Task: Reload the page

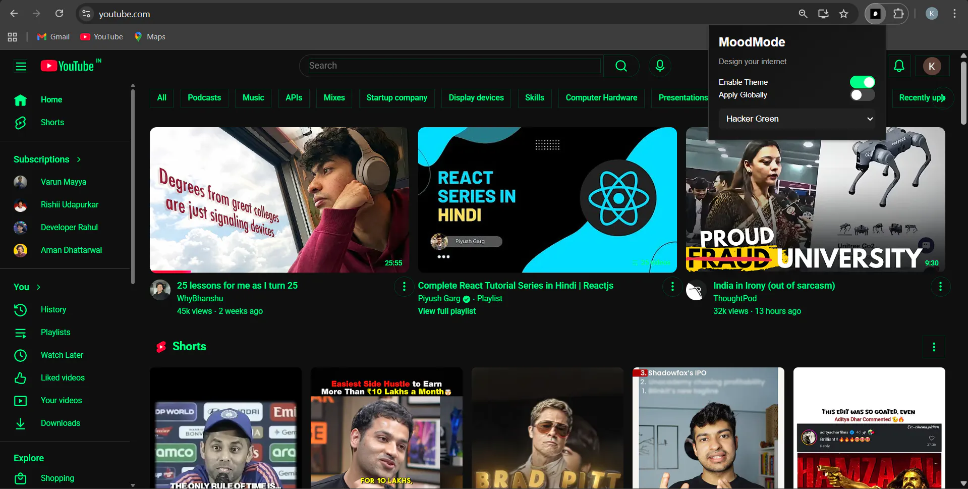Action: [x=59, y=14]
